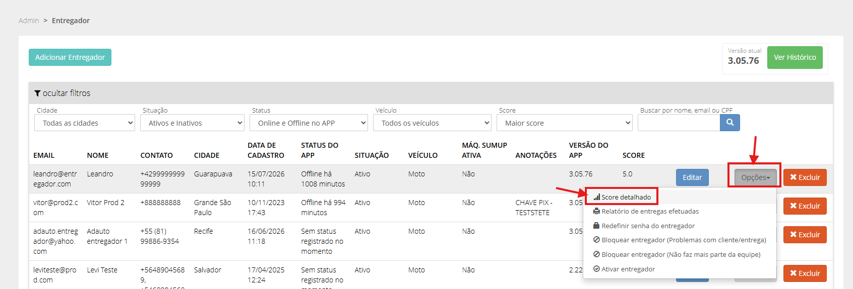Screen dimensions: 853x289
Task: Open the Cidade dropdown filter
Action: pos(85,123)
